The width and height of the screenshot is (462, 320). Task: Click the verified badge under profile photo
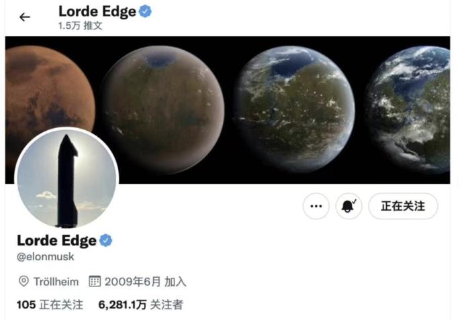[106, 241]
